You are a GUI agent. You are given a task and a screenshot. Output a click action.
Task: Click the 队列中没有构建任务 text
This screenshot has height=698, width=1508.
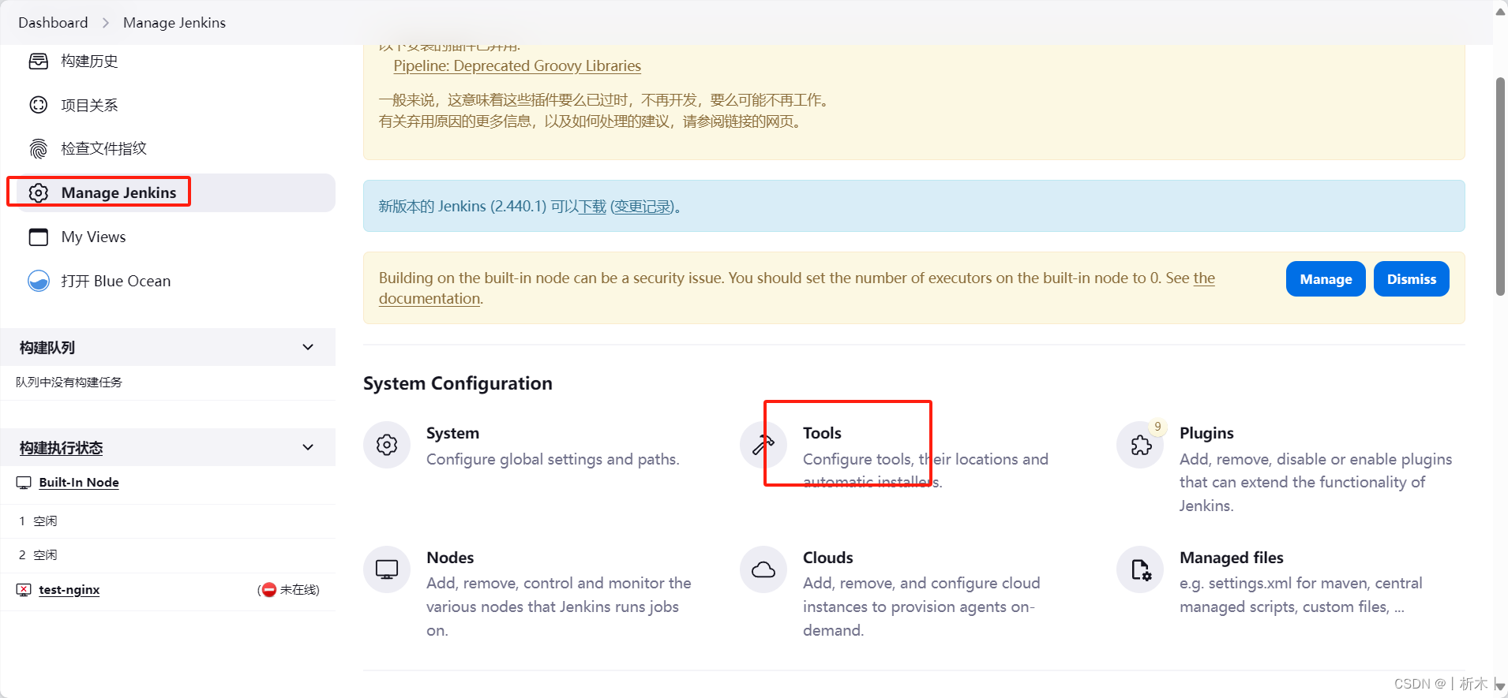tap(69, 383)
